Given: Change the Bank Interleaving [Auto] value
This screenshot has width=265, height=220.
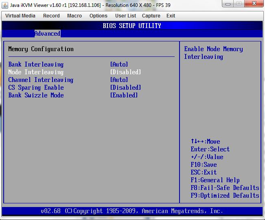Looking at the screenshot, I should point(119,65).
